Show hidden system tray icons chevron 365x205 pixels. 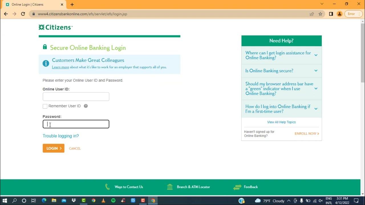[289, 201]
